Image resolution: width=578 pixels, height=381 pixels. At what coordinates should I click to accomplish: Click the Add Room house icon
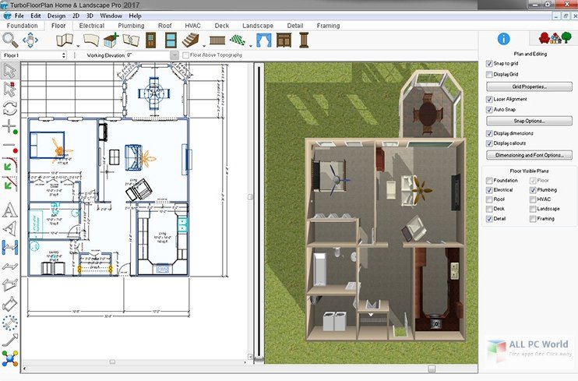(x=111, y=41)
